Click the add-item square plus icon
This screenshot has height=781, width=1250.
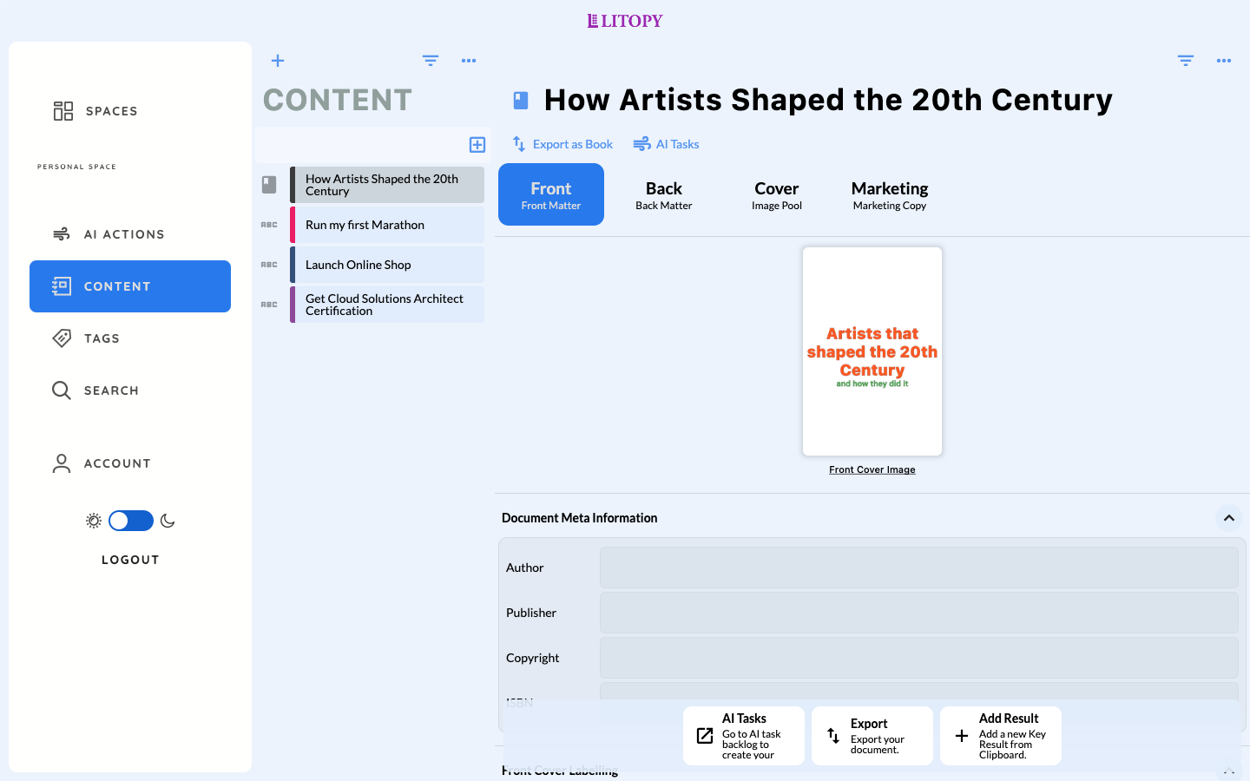(477, 144)
